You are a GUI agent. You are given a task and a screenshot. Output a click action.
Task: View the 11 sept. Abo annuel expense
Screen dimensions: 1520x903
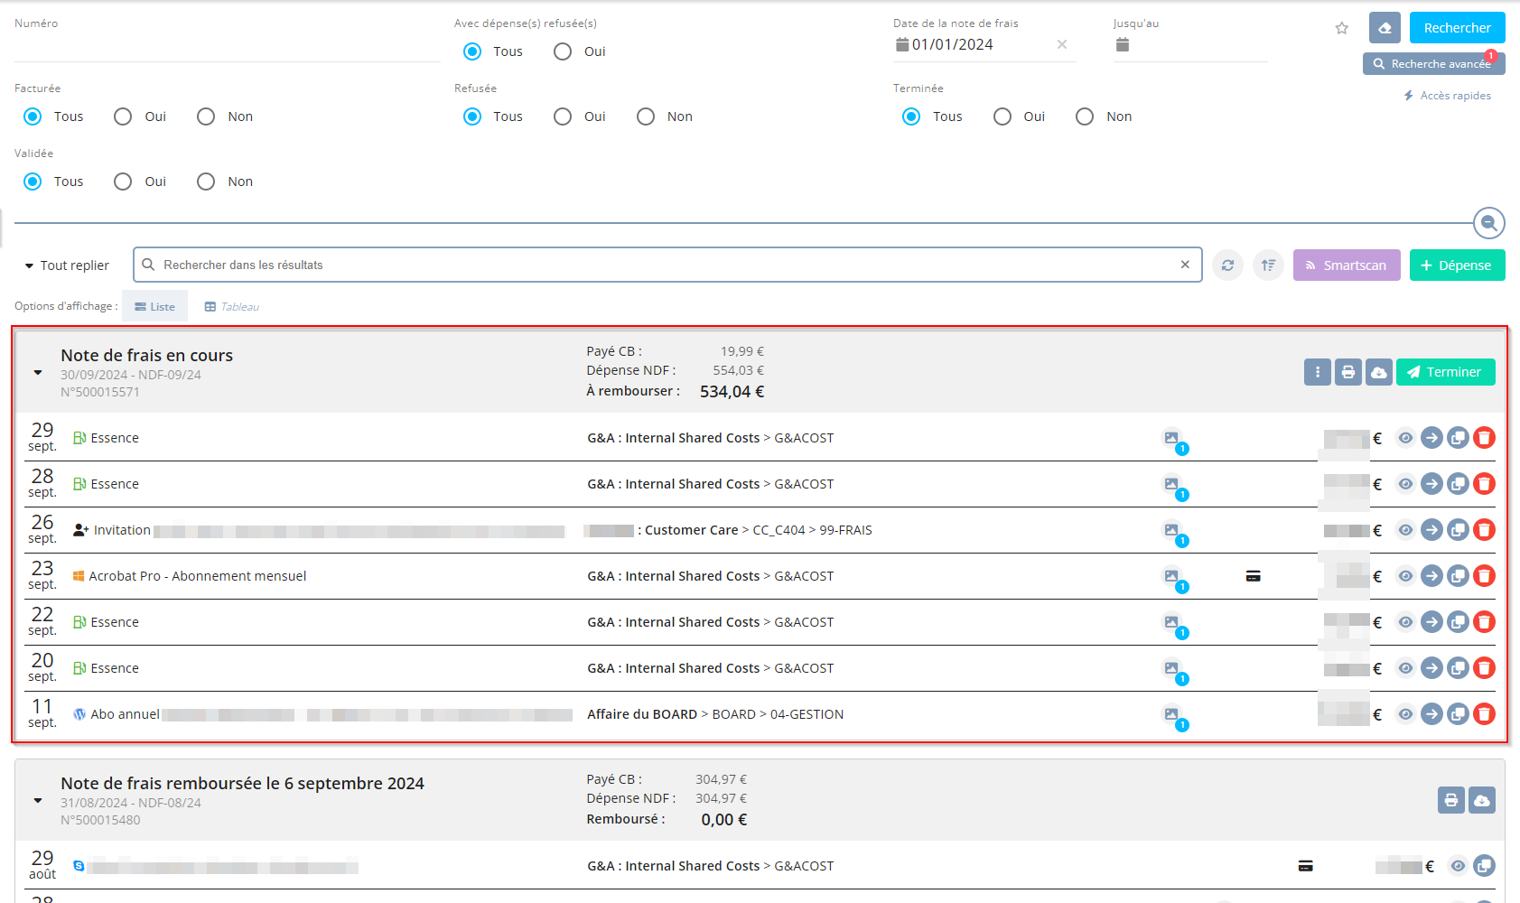1405,714
